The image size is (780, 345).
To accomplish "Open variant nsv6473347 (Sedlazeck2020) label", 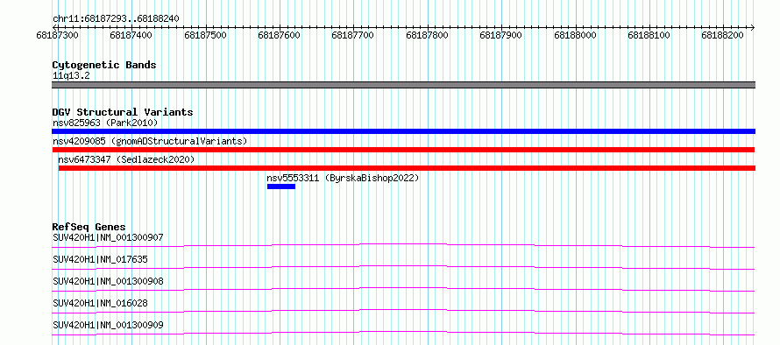I will (x=126, y=159).
